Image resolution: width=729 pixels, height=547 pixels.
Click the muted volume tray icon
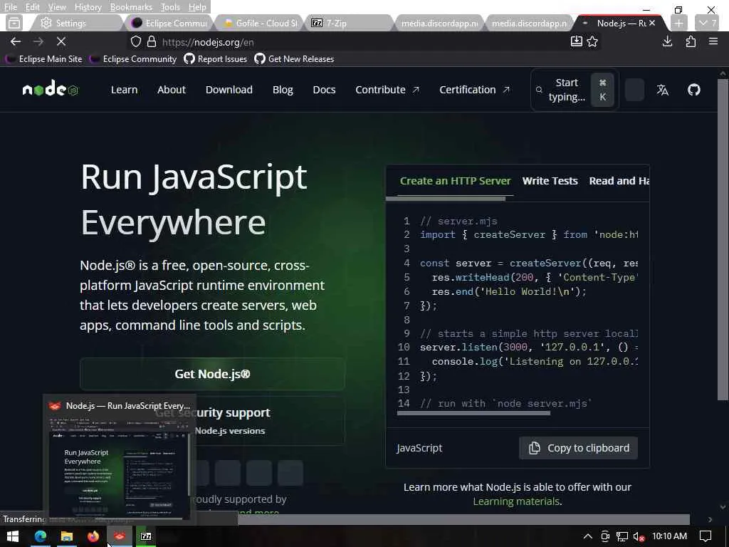[639, 536]
